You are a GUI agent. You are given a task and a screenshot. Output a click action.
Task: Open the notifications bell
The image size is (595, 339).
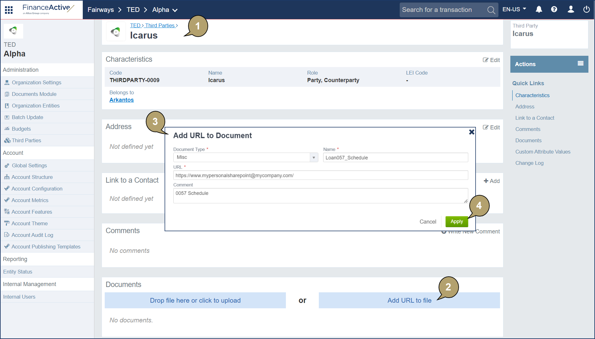coord(539,9)
